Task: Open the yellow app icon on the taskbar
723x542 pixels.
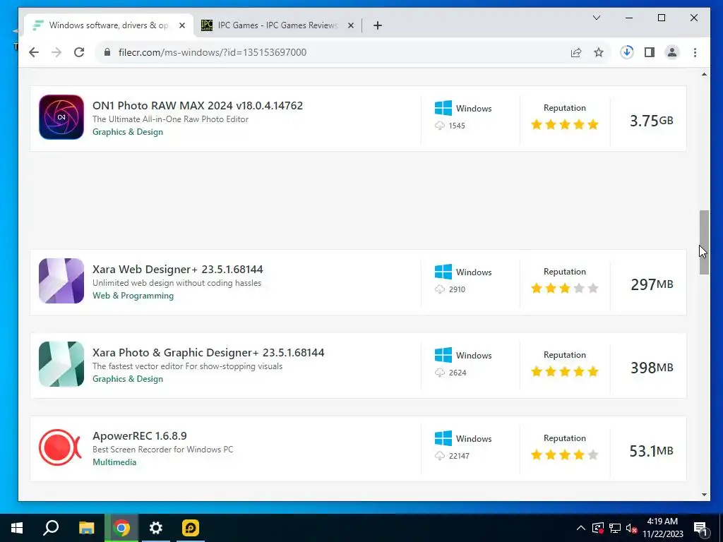Action: (191, 528)
